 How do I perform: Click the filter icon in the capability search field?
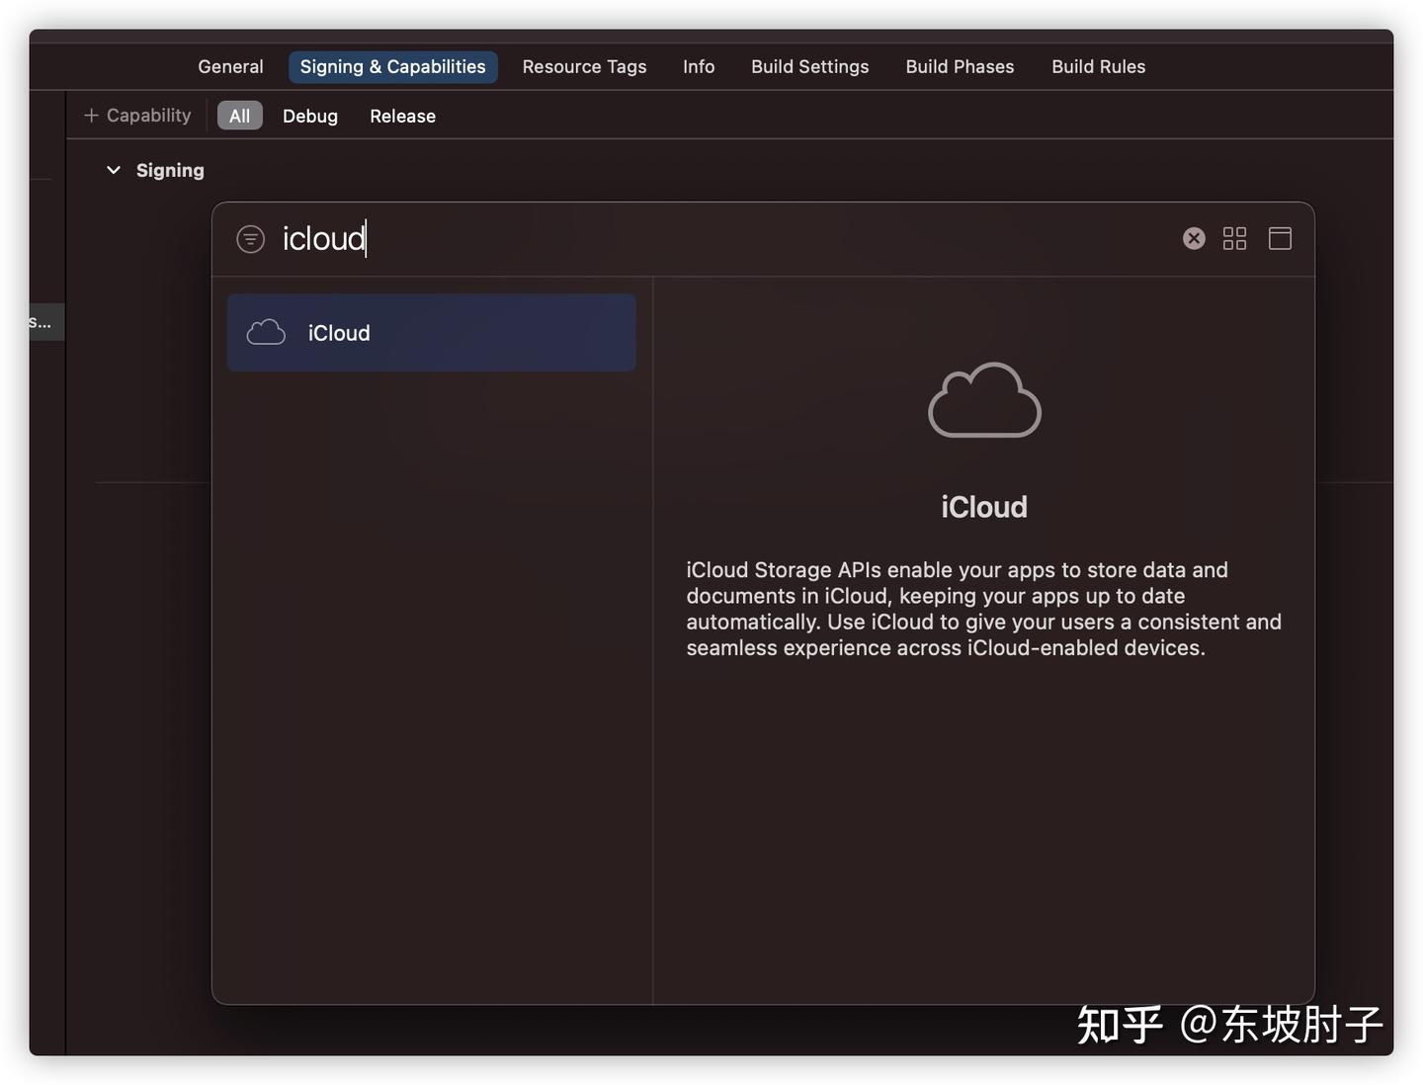click(x=250, y=238)
